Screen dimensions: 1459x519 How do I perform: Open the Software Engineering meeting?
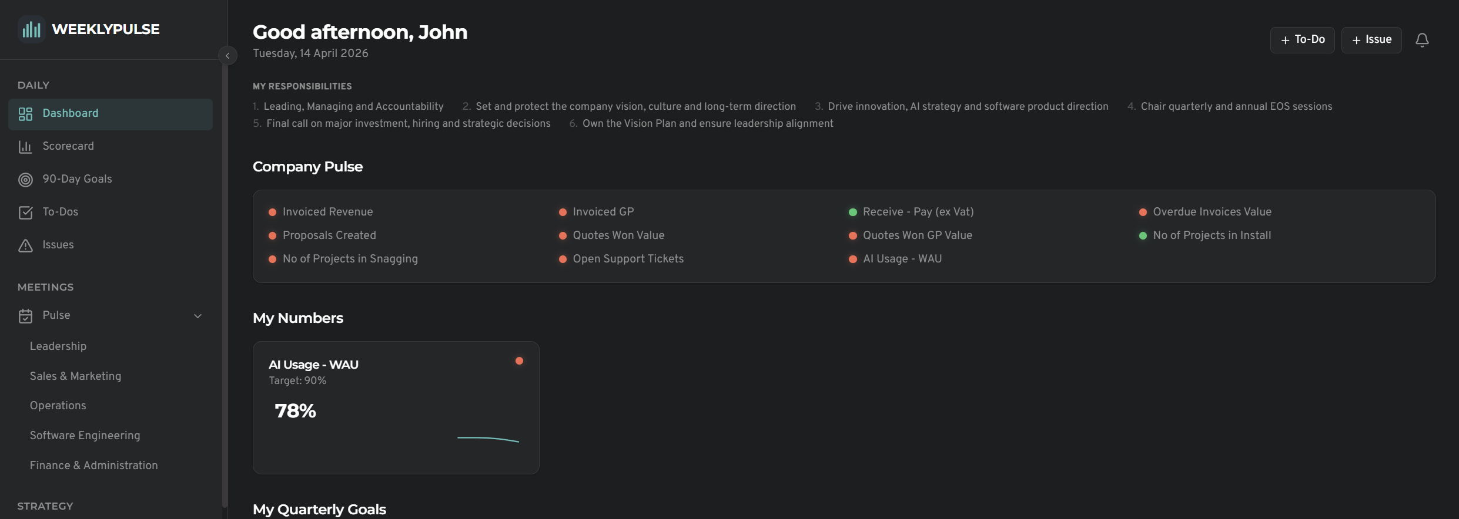tap(85, 436)
